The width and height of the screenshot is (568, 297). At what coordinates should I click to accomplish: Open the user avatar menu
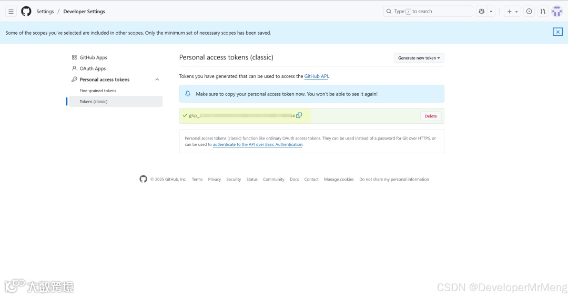coord(557,12)
